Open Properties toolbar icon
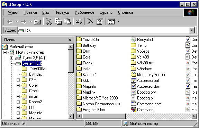Screen dimensions: 199x128 [x=100, y=21]
